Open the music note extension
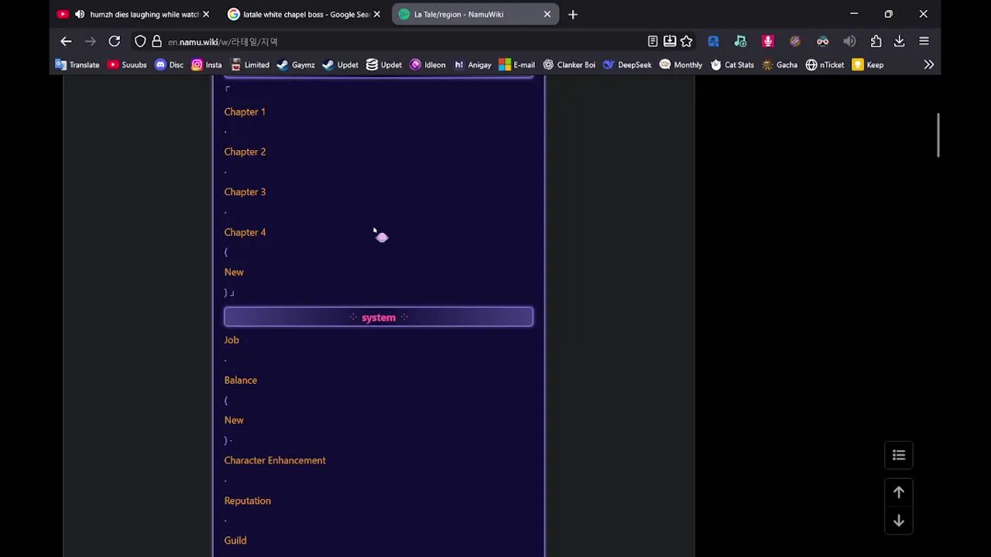Viewport: 991px width, 557px height. (740, 41)
